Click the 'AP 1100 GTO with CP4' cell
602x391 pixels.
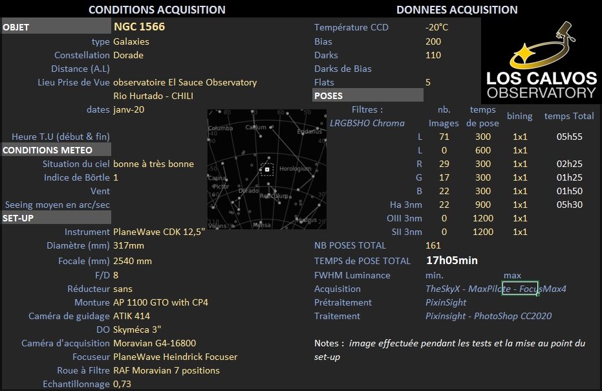tap(160, 302)
